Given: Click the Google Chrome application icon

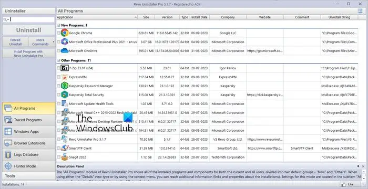Looking at the screenshot, I should (x=65, y=33).
